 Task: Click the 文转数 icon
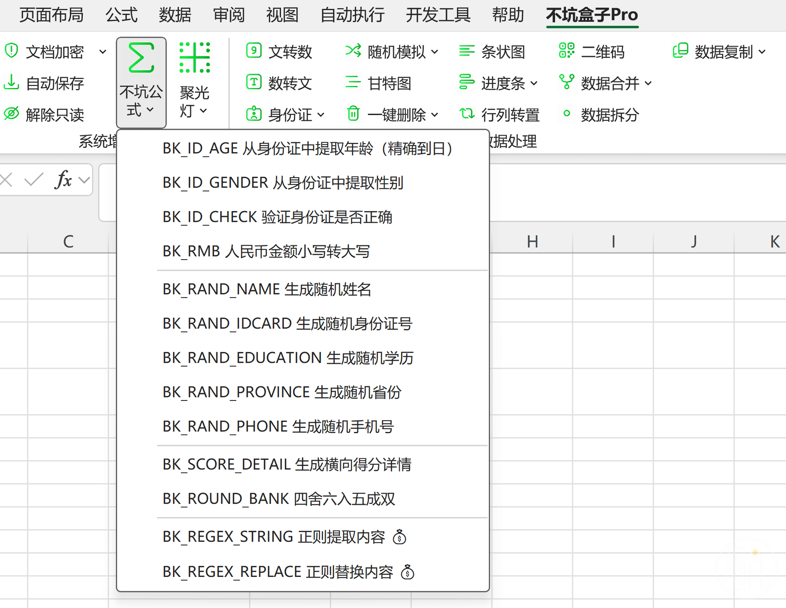[x=254, y=51]
